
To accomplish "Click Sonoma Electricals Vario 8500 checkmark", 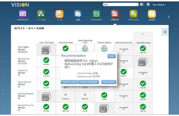I will pyautogui.click(x=143, y=95).
